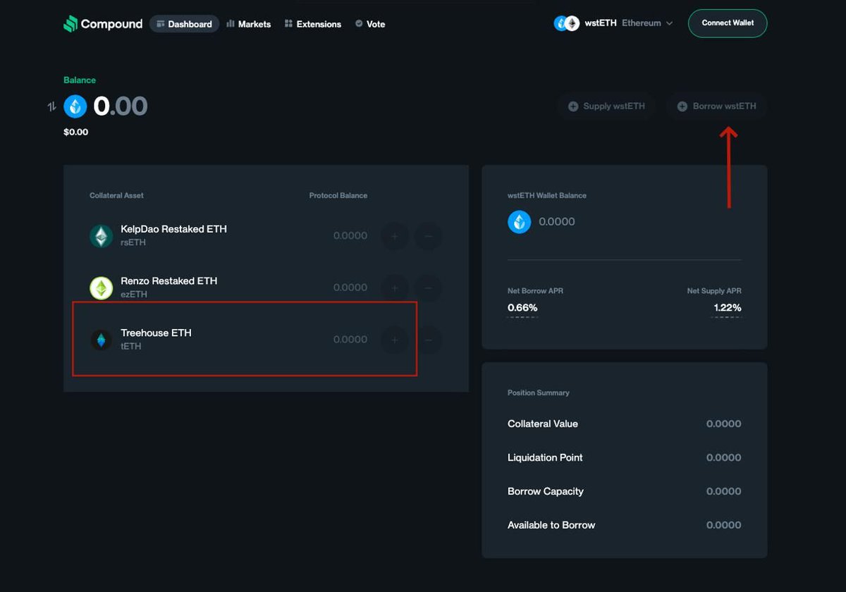
Task: Click the plus button for ezETH
Action: (395, 288)
